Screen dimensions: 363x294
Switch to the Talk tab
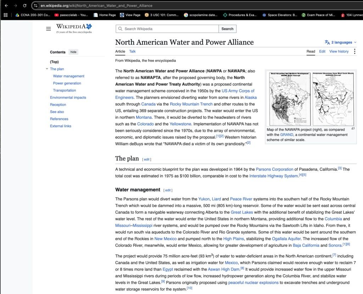click(x=132, y=51)
